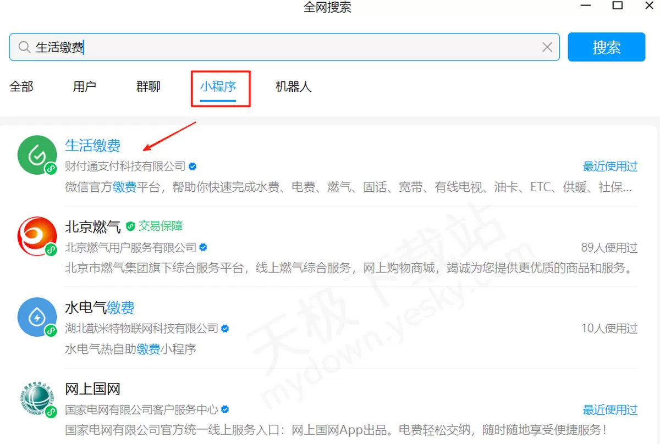The image size is (660, 444).
Task: Open 水电气缴费 blue droplet icon
Action: tap(37, 317)
